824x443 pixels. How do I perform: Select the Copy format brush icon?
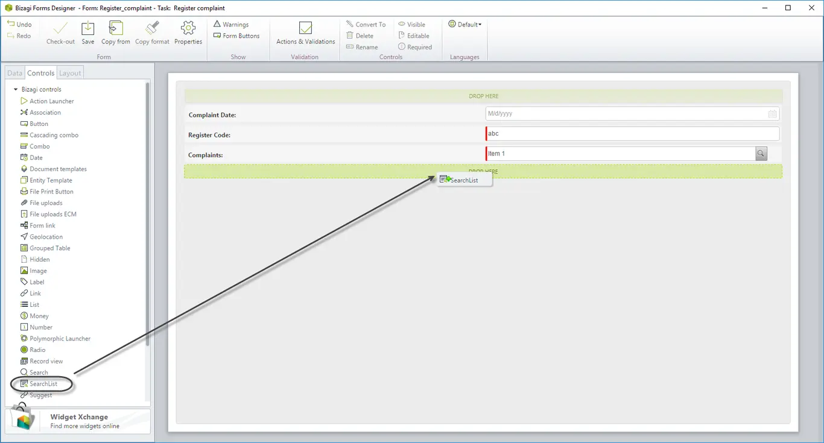(152, 29)
